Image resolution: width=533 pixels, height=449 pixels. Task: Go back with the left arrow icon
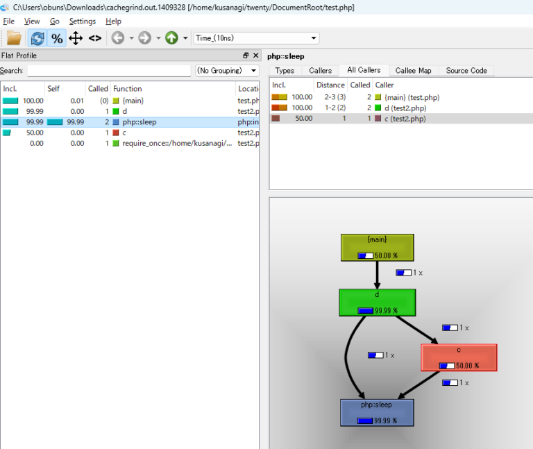(118, 38)
